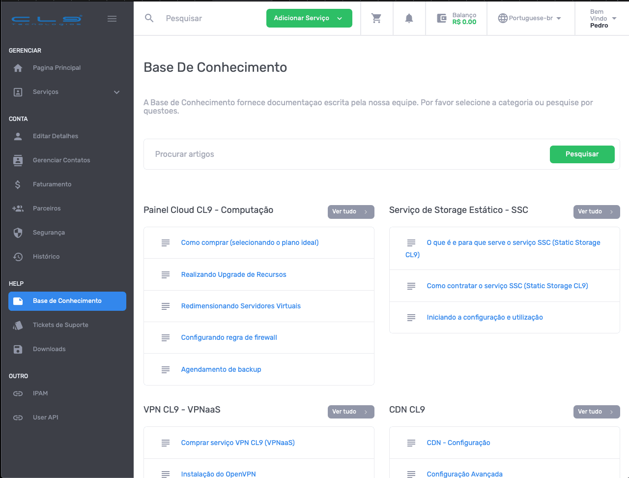Click the Segurança shield icon
This screenshot has height=478, width=629.
18,233
